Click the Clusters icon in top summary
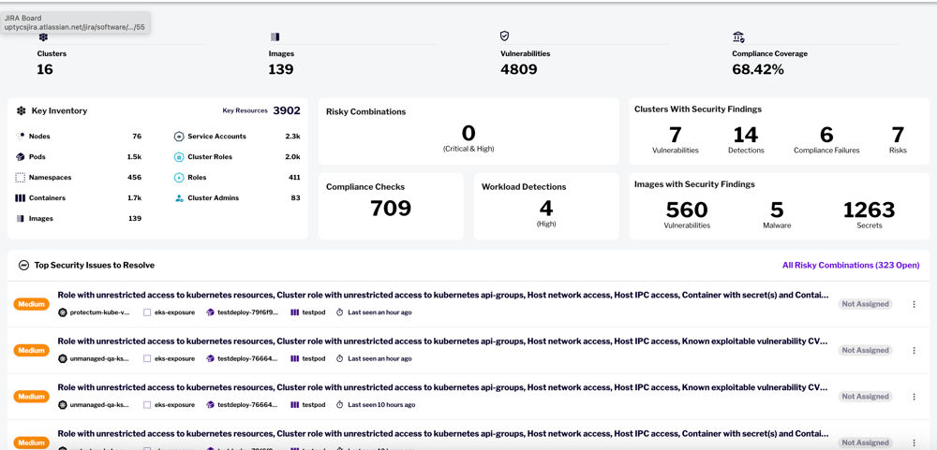Viewport: 937px width, 450px height. pos(43,37)
